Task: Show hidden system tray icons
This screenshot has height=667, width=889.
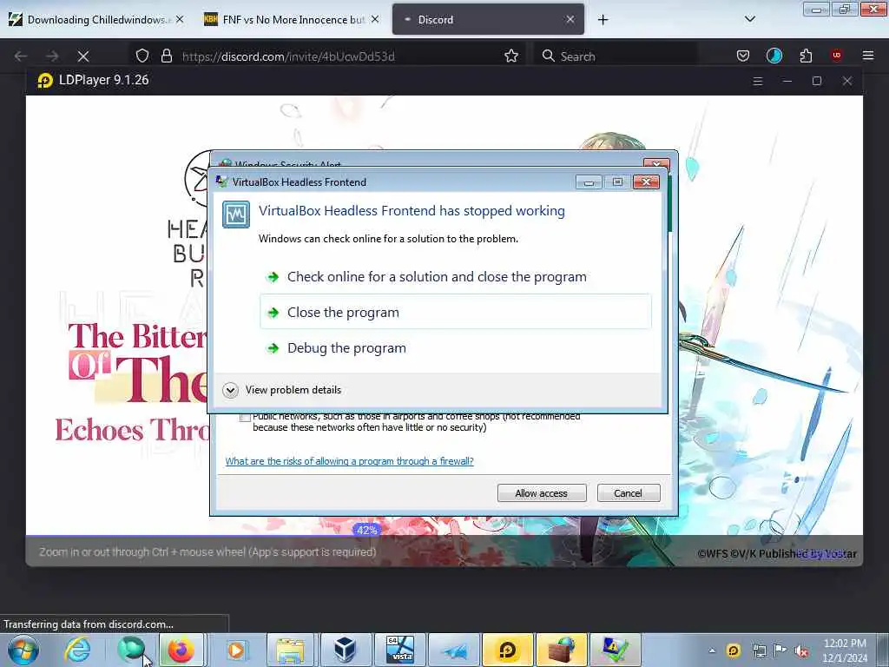Action: 712,650
